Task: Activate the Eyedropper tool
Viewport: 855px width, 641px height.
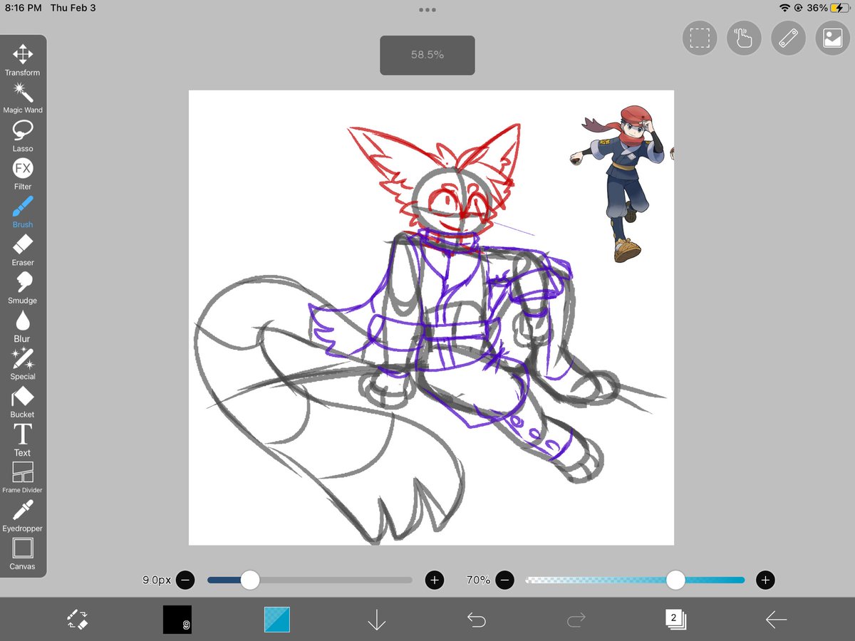Action: click(23, 516)
